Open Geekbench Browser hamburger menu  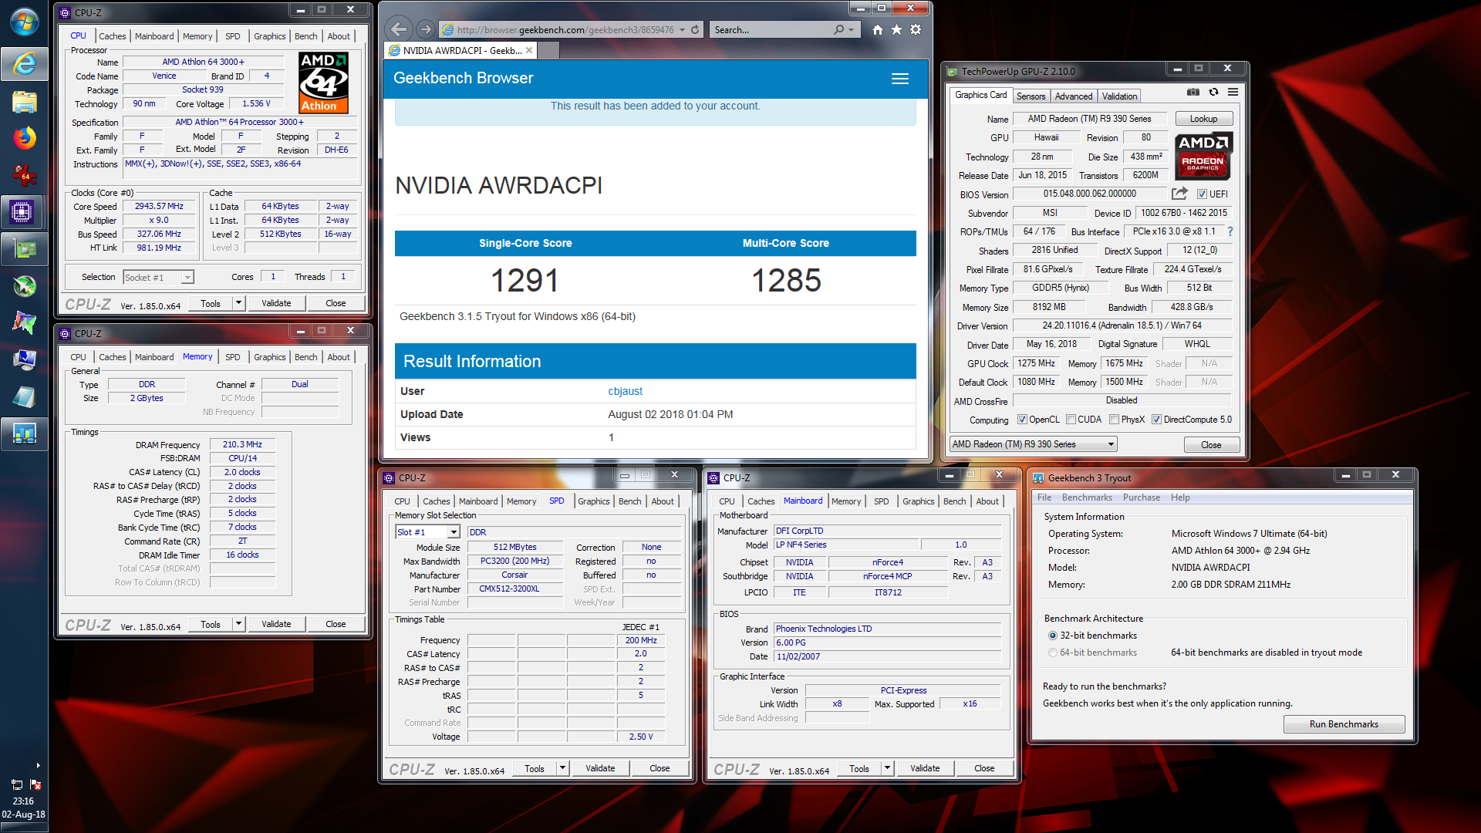click(x=899, y=79)
